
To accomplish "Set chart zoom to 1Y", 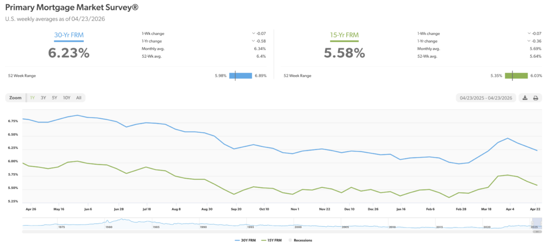I will 32,98.
